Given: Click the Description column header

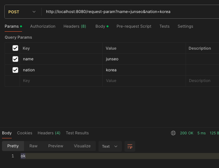Looking at the screenshot, I should 200,48.
